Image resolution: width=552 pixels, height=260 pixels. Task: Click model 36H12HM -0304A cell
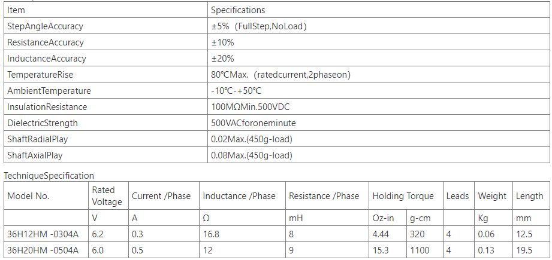(x=46, y=234)
